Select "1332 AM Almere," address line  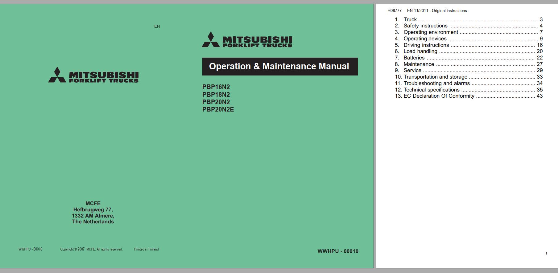(x=93, y=216)
